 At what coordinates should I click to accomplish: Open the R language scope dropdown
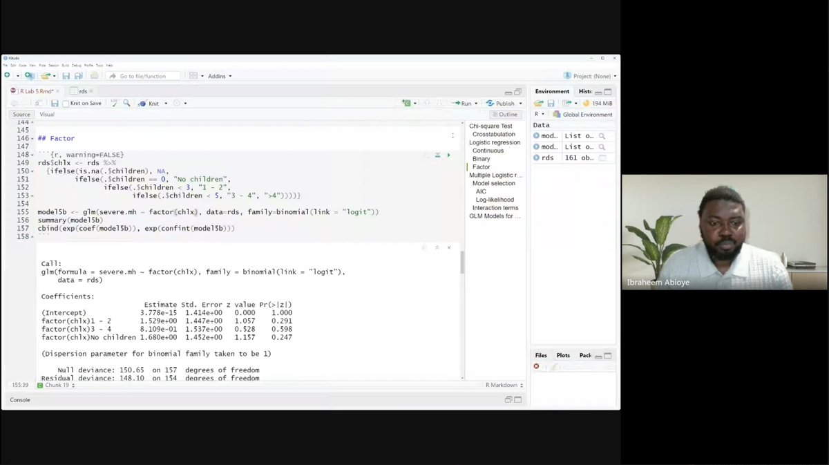click(540, 114)
